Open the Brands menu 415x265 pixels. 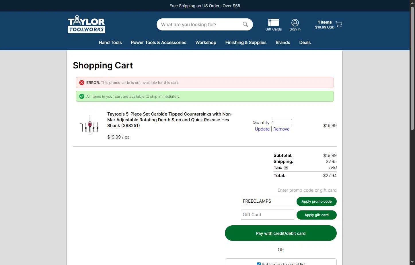pos(283,43)
